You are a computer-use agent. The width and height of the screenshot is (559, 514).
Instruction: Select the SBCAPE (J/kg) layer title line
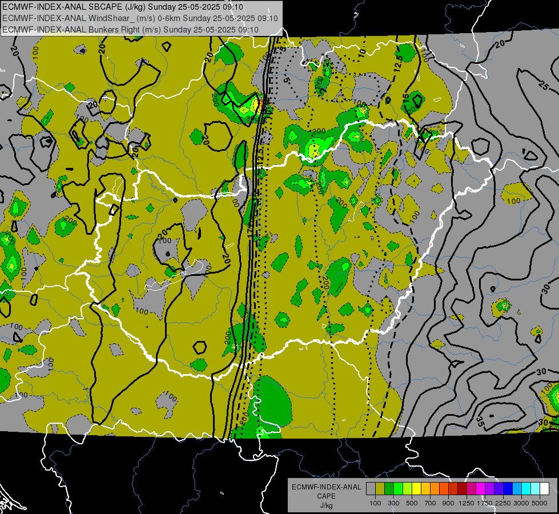pos(123,7)
